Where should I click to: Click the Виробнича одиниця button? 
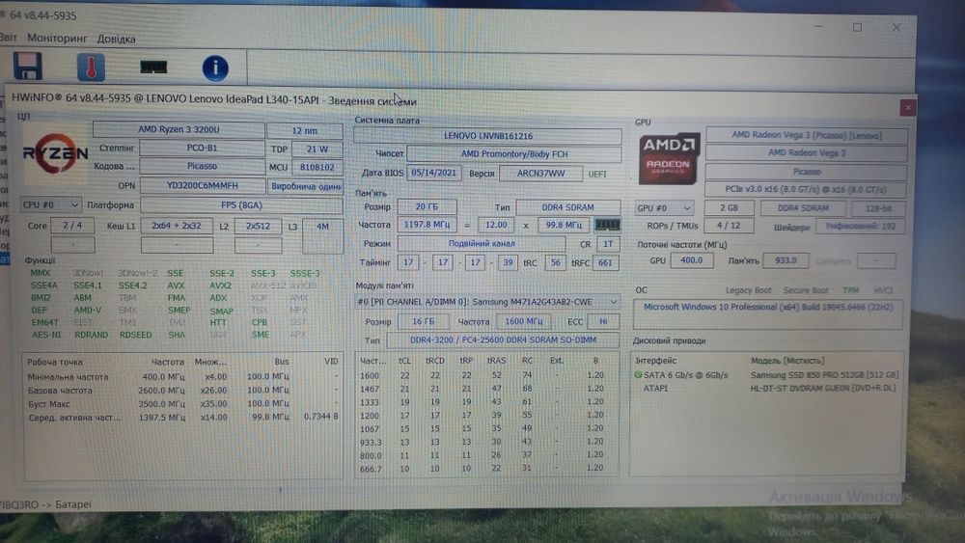(x=305, y=186)
